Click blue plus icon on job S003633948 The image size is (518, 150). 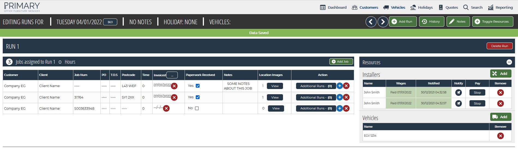tap(339, 109)
